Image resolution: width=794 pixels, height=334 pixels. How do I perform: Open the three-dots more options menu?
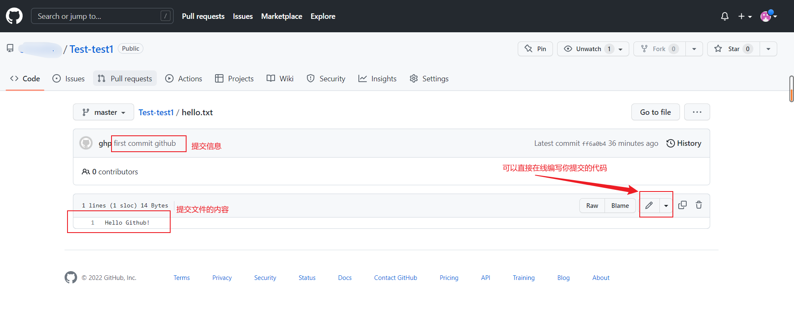pos(697,112)
